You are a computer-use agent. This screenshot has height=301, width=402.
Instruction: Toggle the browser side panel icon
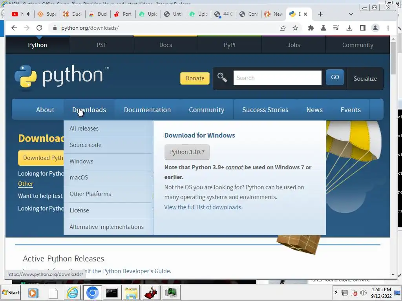362,28
